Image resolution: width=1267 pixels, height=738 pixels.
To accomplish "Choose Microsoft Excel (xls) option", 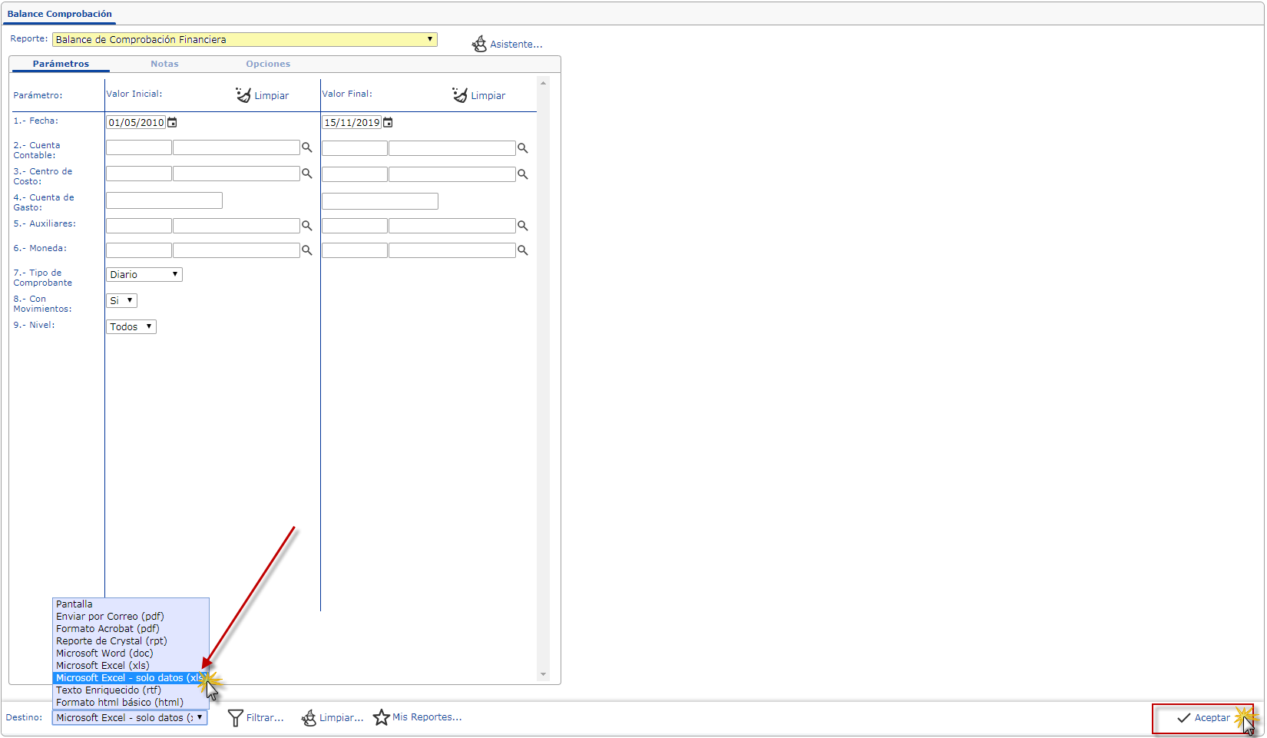I will (x=131, y=666).
